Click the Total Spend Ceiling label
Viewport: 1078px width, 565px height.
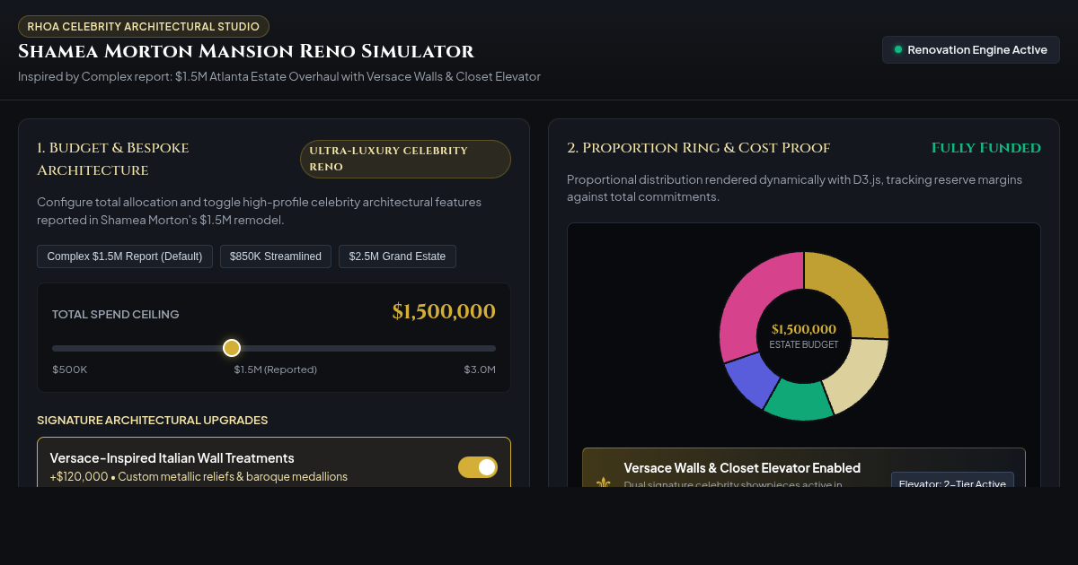pyautogui.click(x=116, y=314)
